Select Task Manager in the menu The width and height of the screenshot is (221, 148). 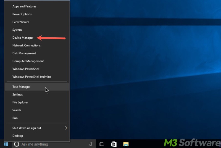(22, 87)
